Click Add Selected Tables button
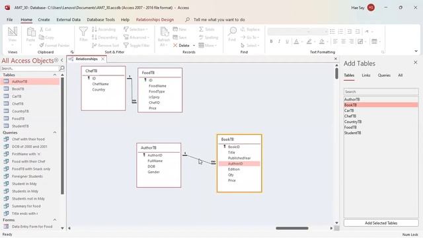Screen dimensions: 423x238 point(381,223)
